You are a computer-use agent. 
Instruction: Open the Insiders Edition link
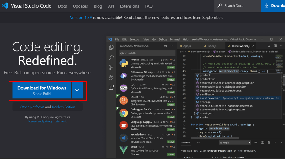point(63,107)
